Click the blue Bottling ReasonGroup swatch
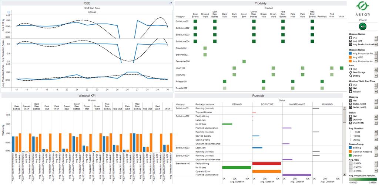The width and height of the screenshot is (379, 185). coord(351,148)
